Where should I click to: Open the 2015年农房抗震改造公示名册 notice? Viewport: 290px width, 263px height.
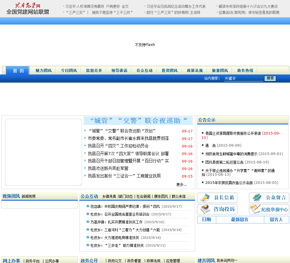229,182
